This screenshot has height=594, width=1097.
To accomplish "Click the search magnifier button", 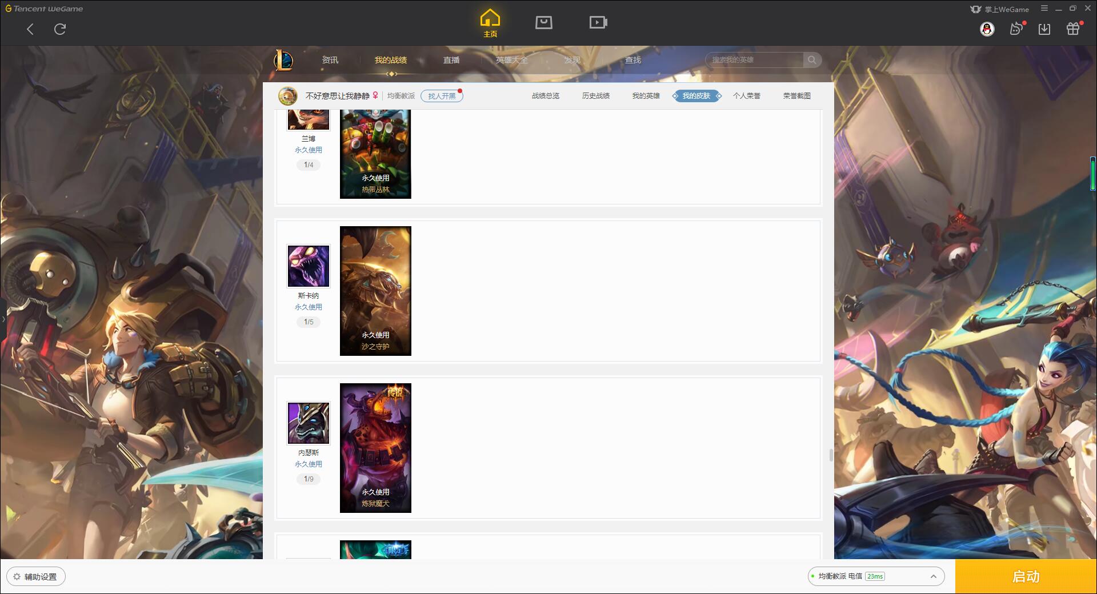I will 812,60.
